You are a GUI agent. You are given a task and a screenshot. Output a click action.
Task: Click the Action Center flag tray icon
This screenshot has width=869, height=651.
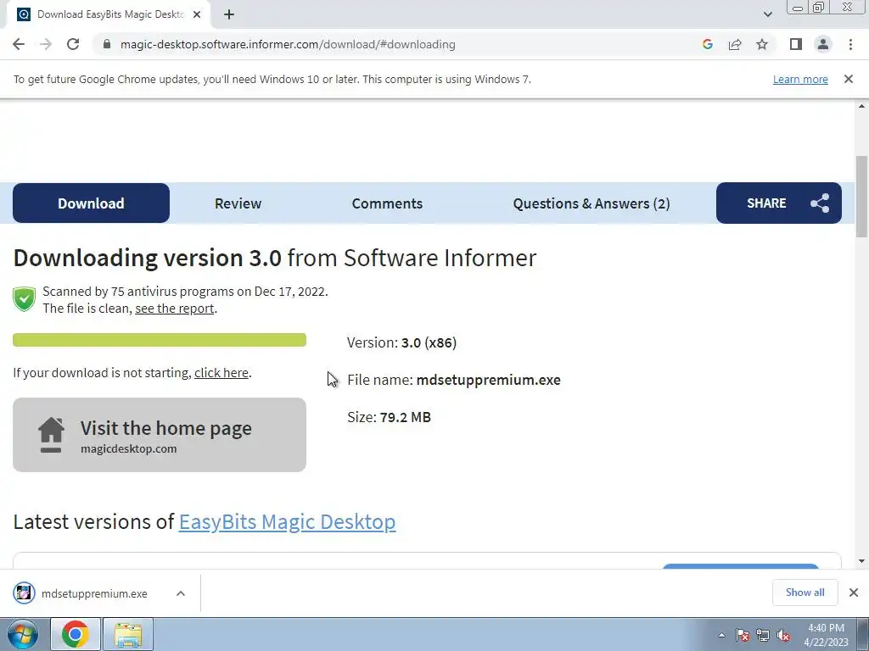coord(743,635)
